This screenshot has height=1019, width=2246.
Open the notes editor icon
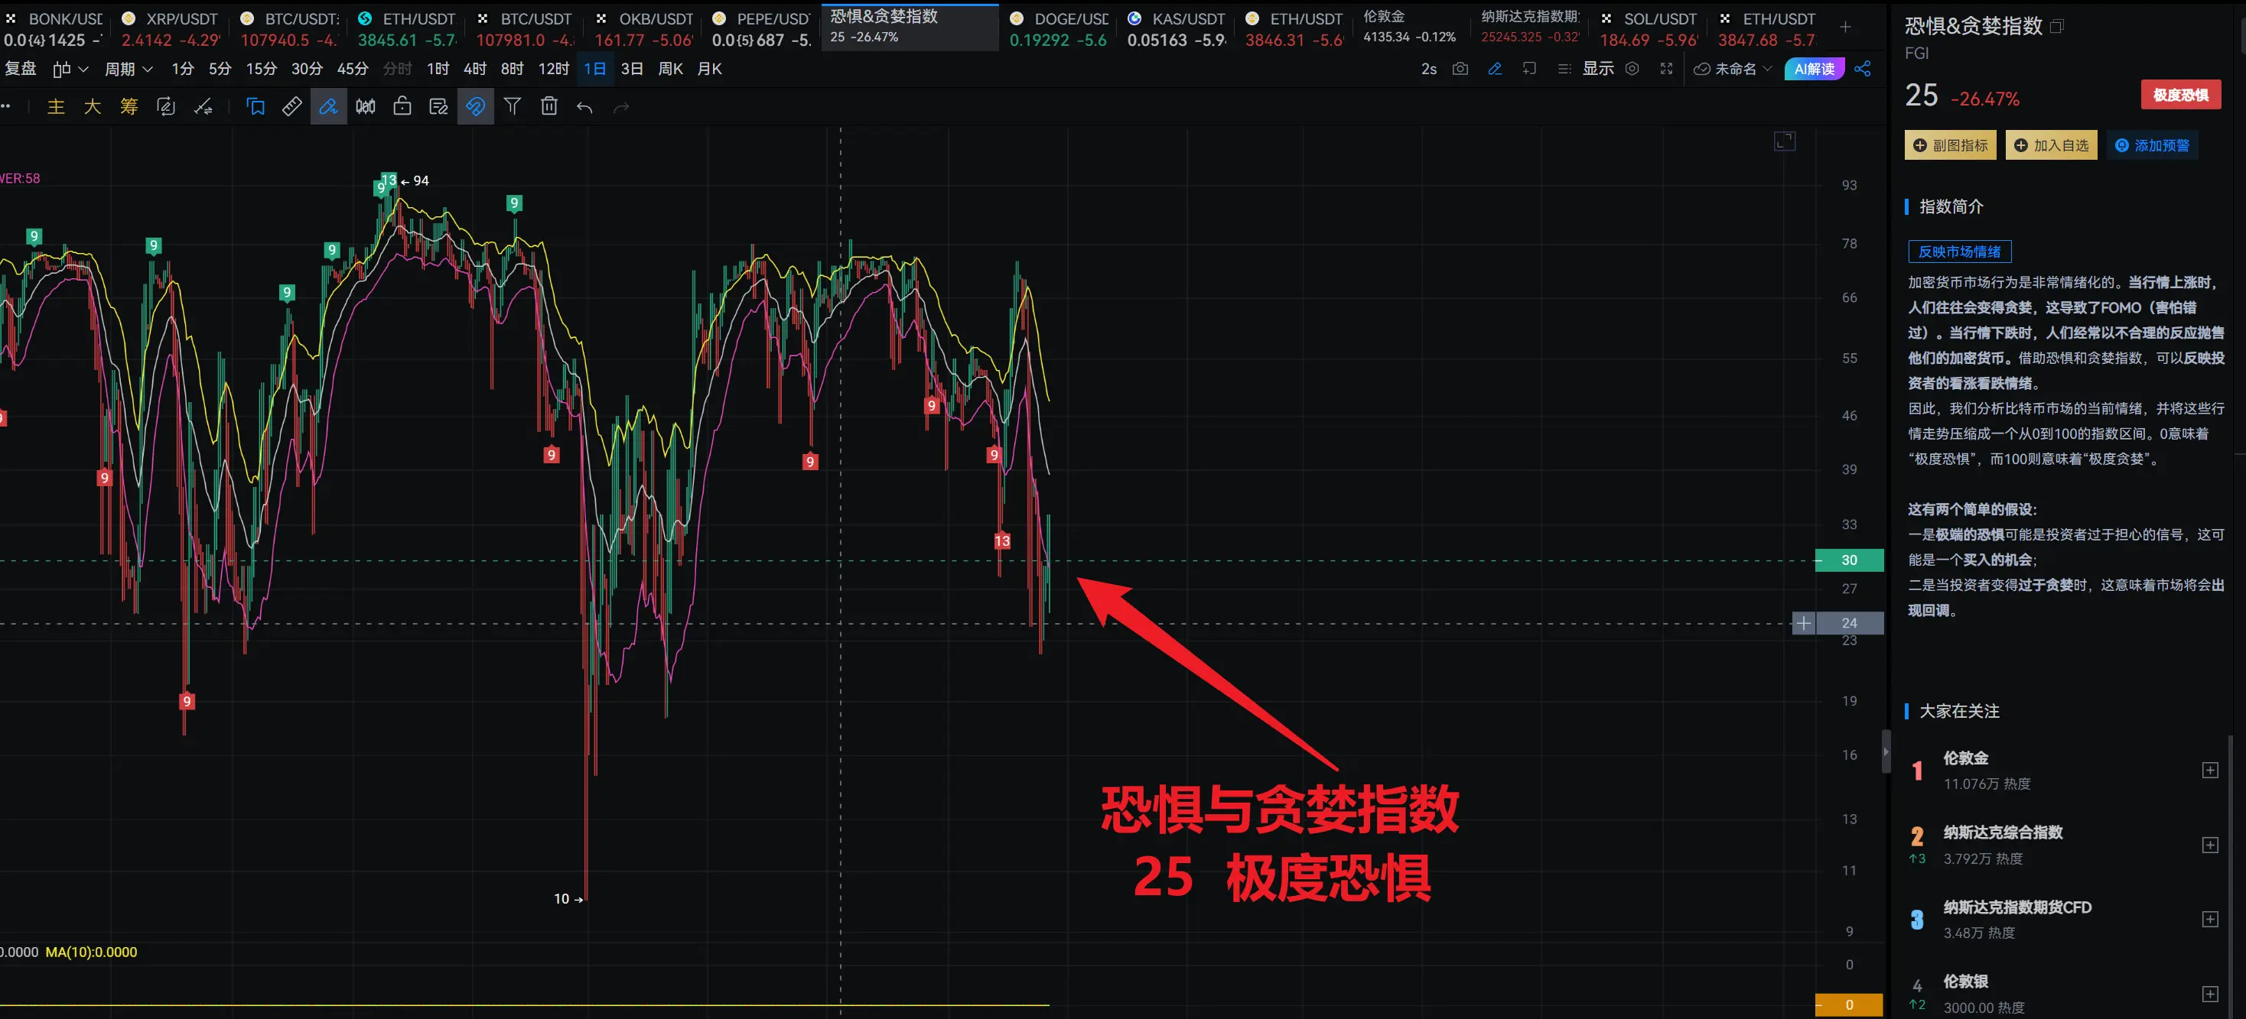pyautogui.click(x=438, y=106)
